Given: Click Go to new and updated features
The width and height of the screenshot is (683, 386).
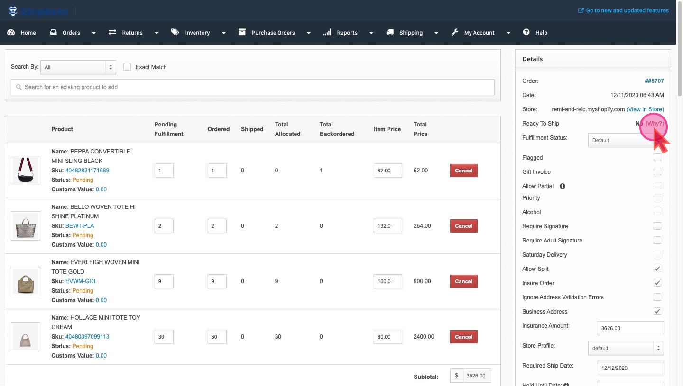Looking at the screenshot, I should click(627, 10).
